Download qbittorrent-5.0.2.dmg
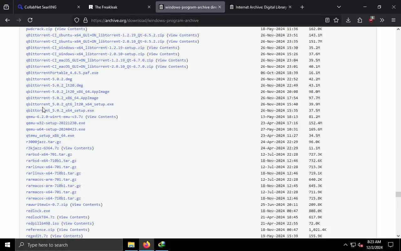Screen dimensions: 401x251 tap(49, 79)
